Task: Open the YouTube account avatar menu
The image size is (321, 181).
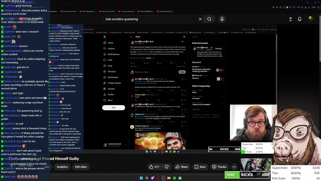Action: tap(310, 19)
